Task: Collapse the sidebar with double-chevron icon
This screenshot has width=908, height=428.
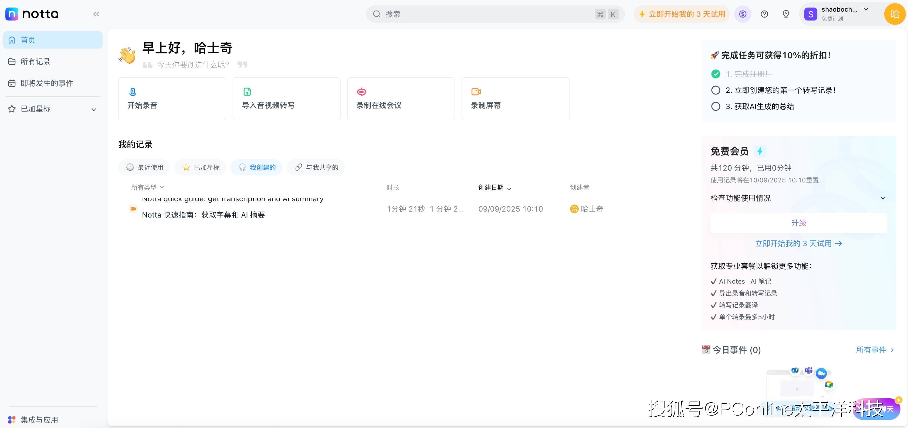Action: 96,14
